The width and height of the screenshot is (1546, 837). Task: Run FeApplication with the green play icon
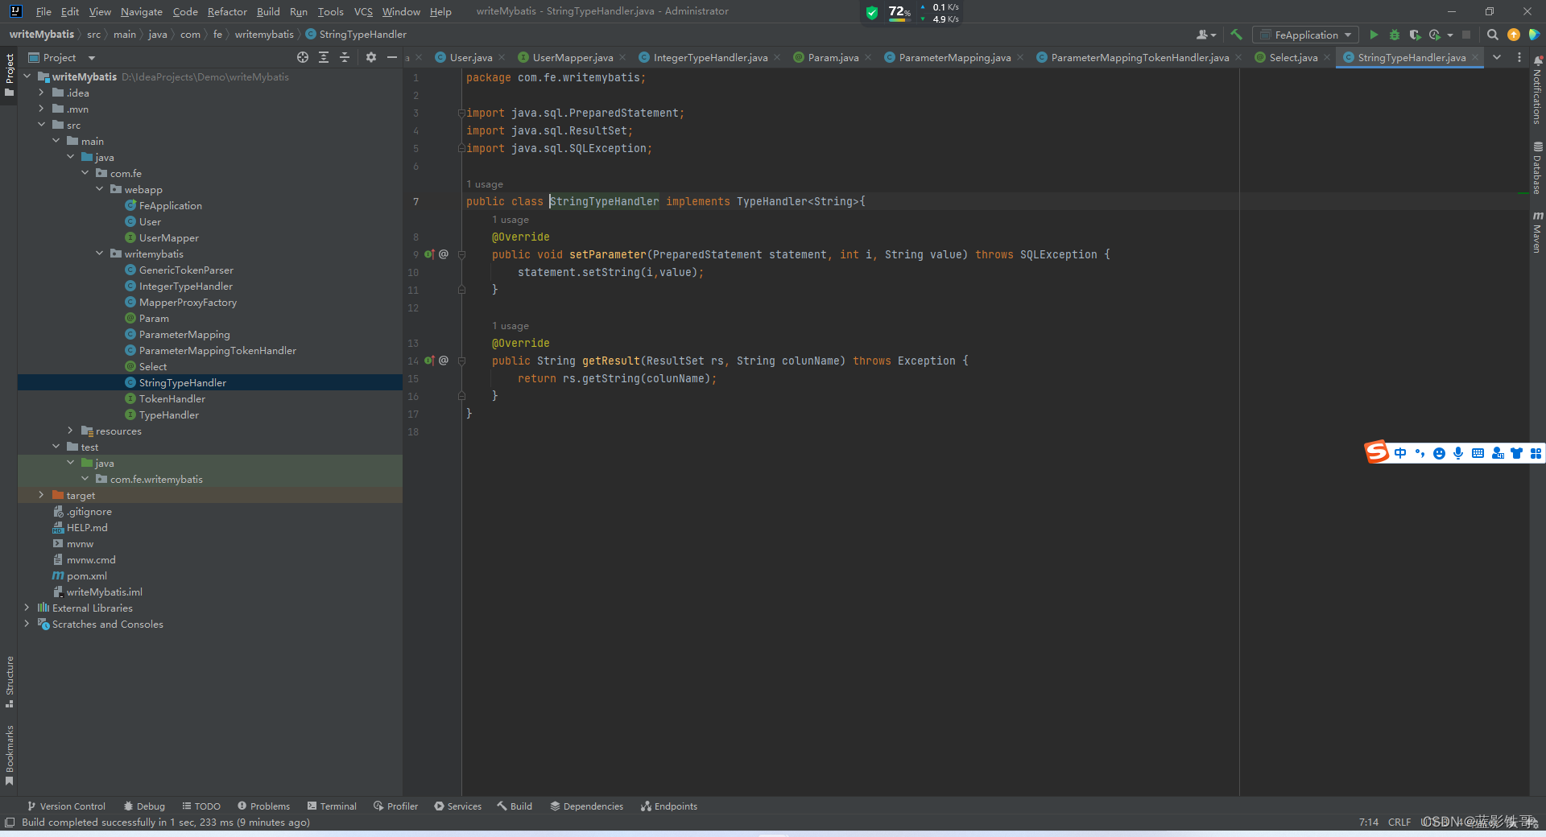1374,35
